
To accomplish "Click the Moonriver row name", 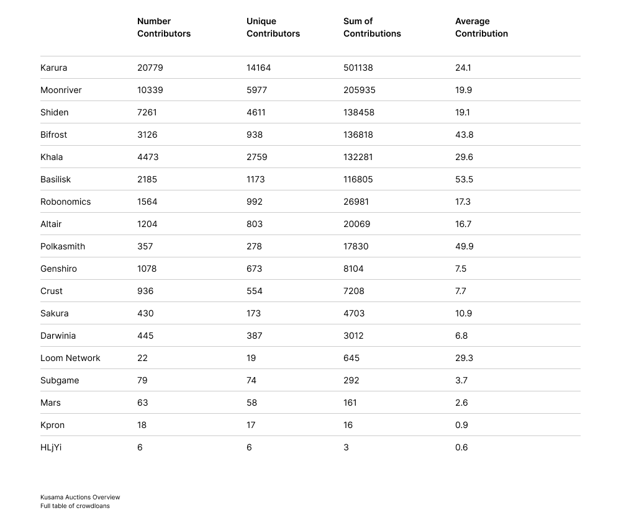I will (x=61, y=90).
